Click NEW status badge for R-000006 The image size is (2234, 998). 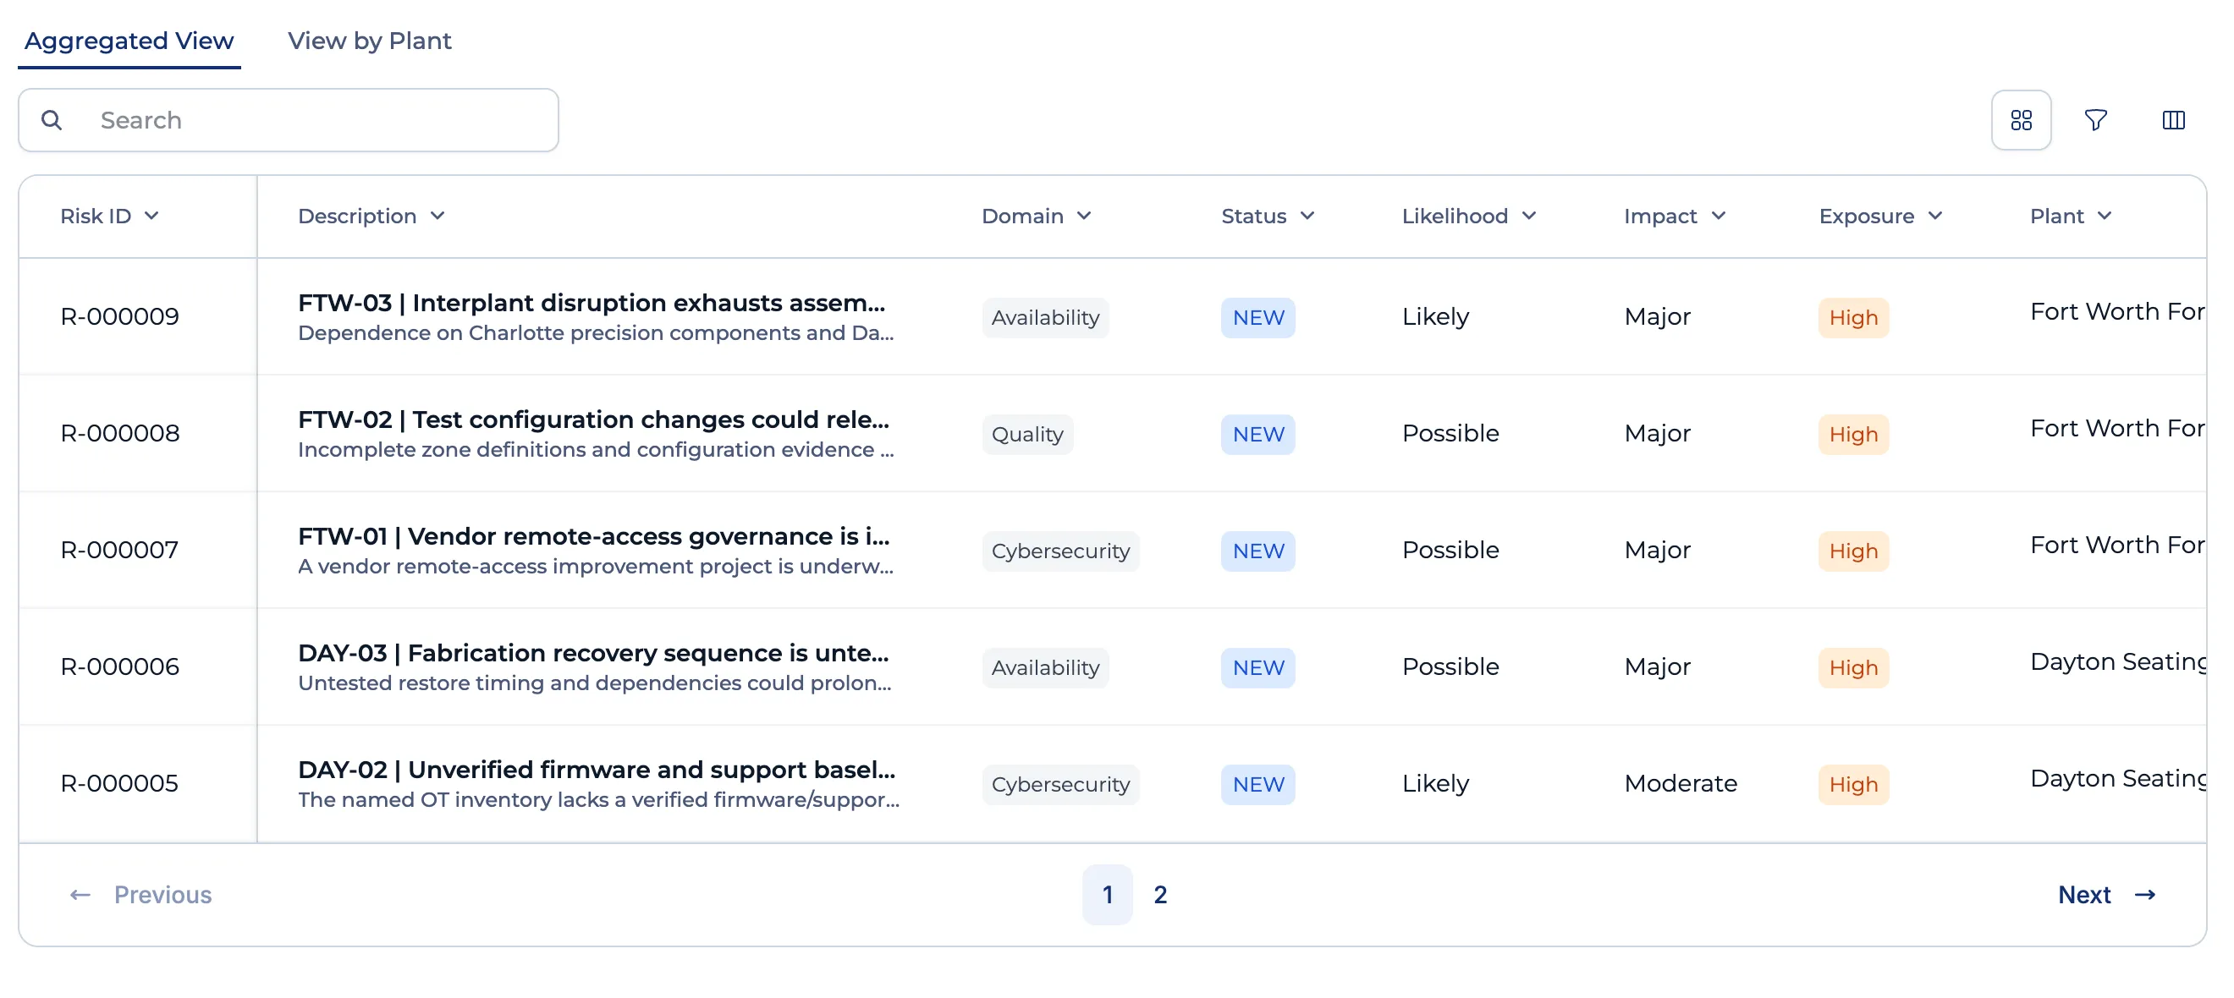1258,666
